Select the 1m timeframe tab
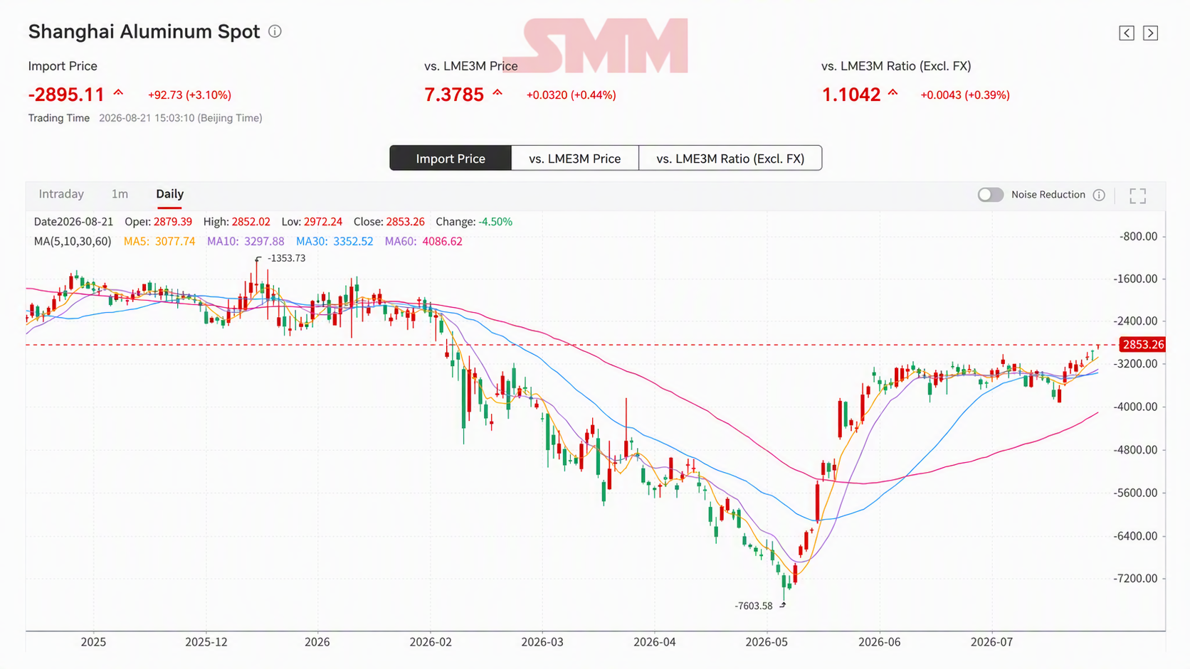This screenshot has width=1190, height=669. click(x=120, y=194)
